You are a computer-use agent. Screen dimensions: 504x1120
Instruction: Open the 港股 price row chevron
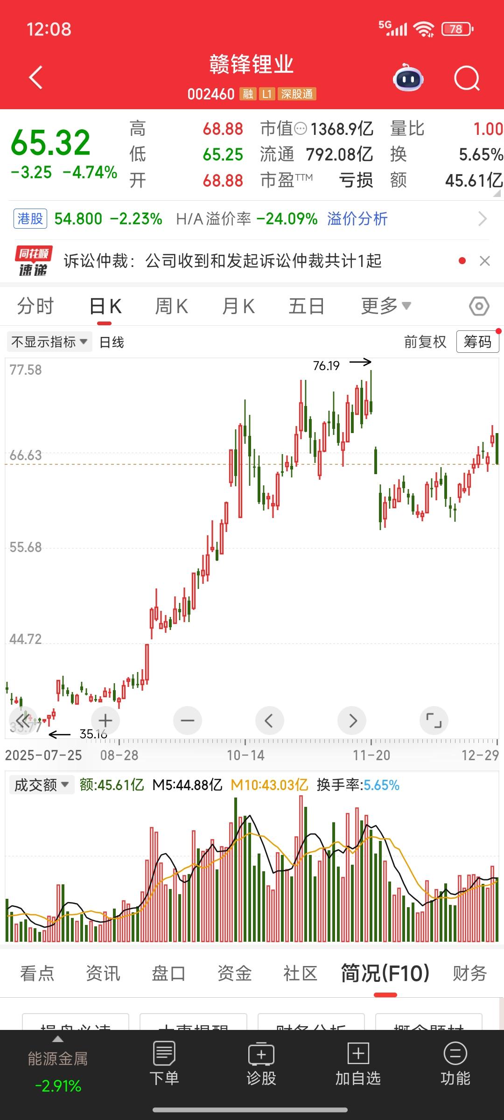tap(483, 218)
